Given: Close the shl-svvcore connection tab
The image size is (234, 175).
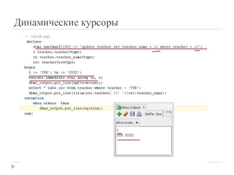Looking at the screenshot, I should click(137, 123).
